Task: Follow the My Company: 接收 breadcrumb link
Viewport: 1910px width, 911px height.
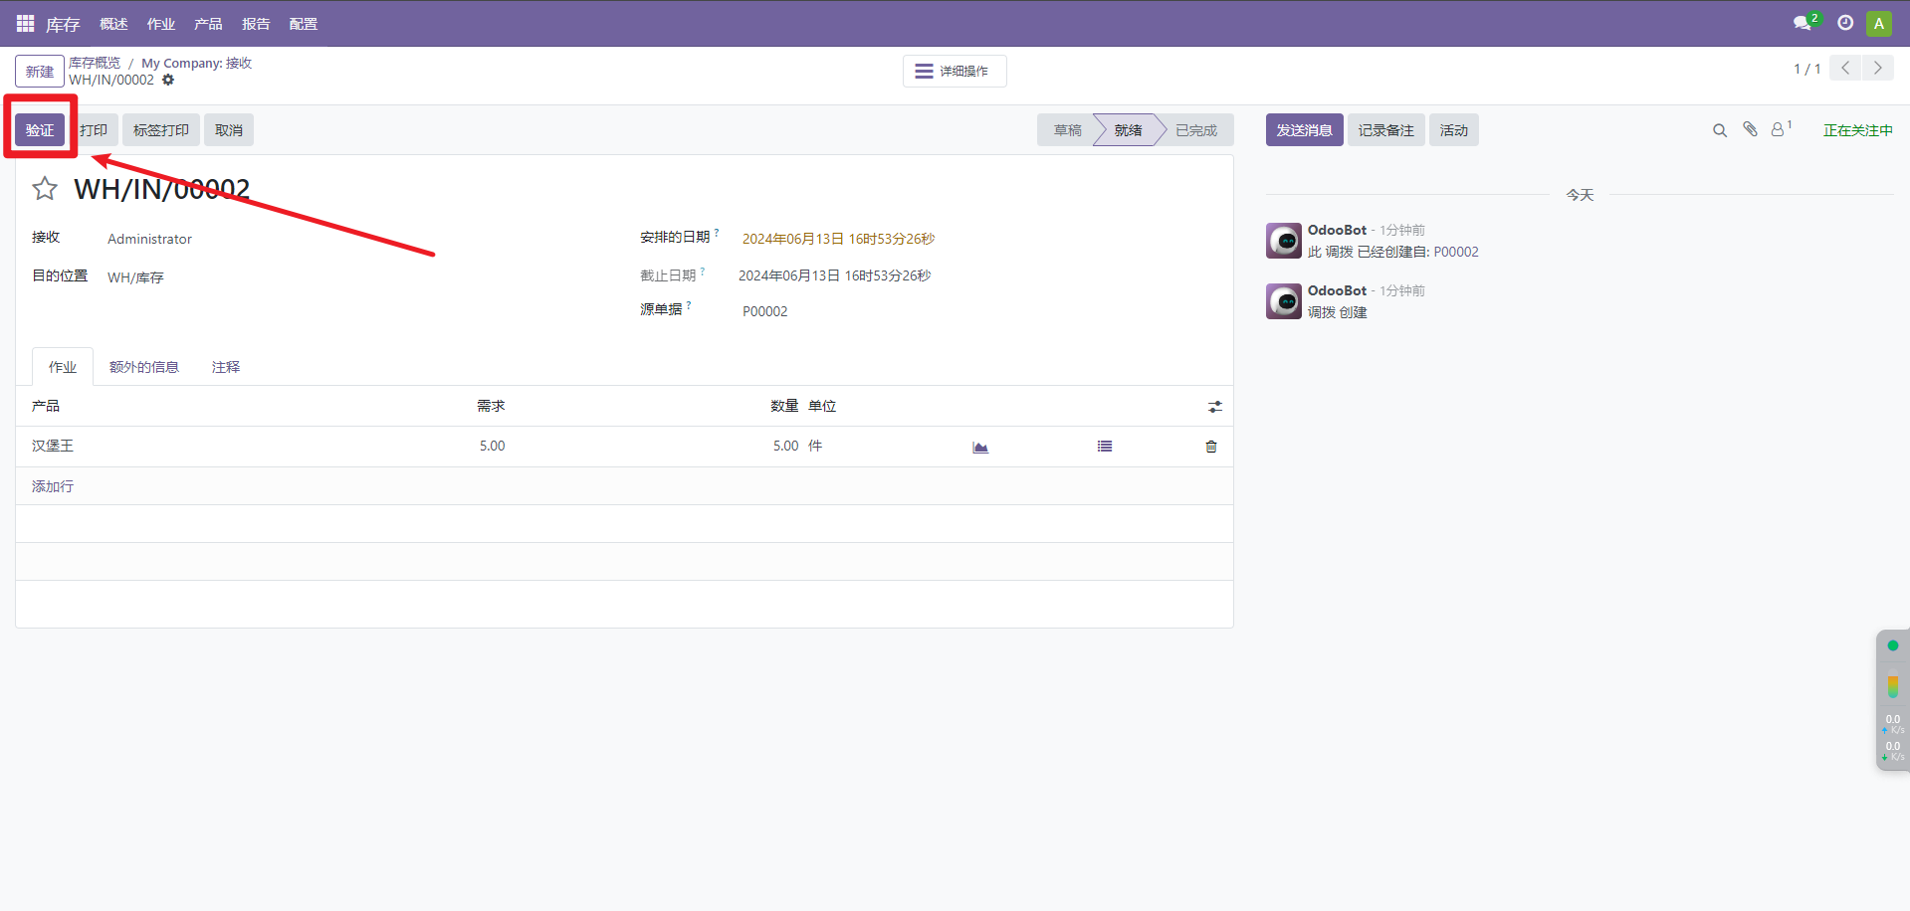Action: tap(196, 63)
